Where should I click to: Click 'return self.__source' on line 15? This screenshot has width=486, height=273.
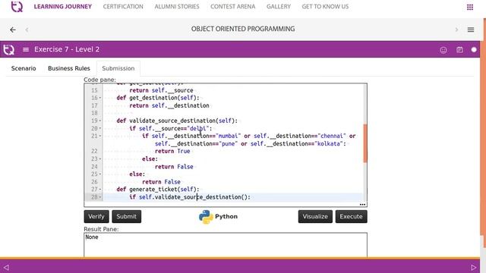pos(161,90)
